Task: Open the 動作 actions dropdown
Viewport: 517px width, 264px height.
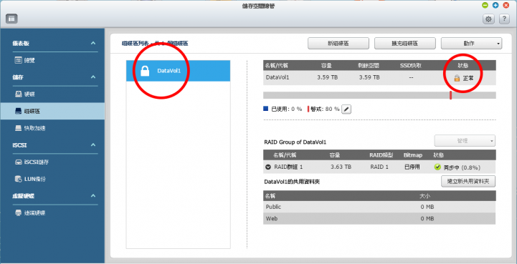Action: (472, 44)
